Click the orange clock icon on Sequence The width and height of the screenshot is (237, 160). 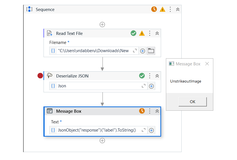[154, 9]
